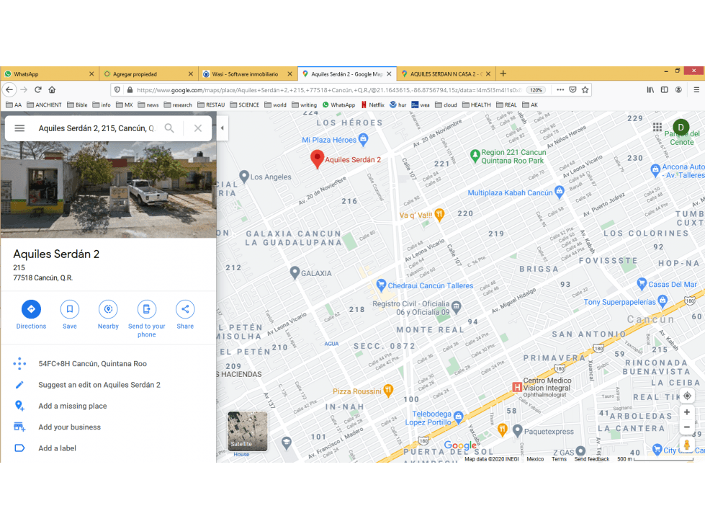
Task: Get Directions to Aquiles Serdán 2
Action: (x=31, y=315)
